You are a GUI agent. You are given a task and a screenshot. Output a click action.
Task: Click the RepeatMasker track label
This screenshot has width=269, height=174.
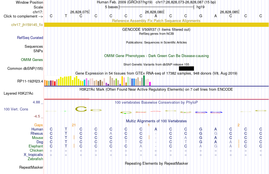click(x=31, y=167)
